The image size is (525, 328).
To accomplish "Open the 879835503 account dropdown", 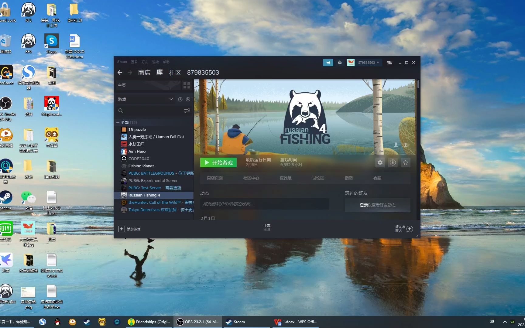I will (x=368, y=63).
